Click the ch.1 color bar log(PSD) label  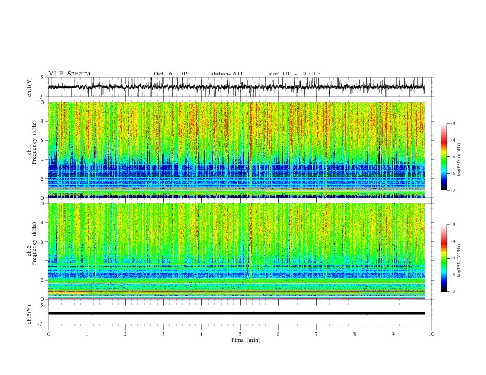coord(459,160)
